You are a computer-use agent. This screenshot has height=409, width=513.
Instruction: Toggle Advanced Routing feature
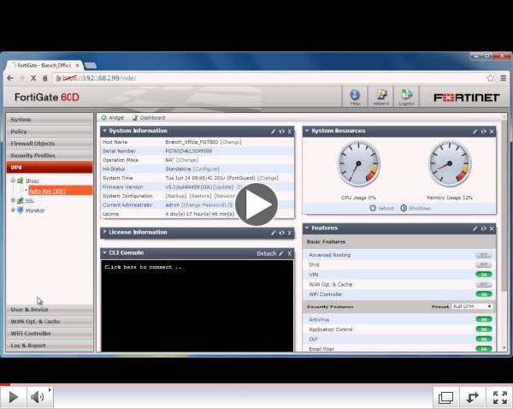[x=484, y=255]
